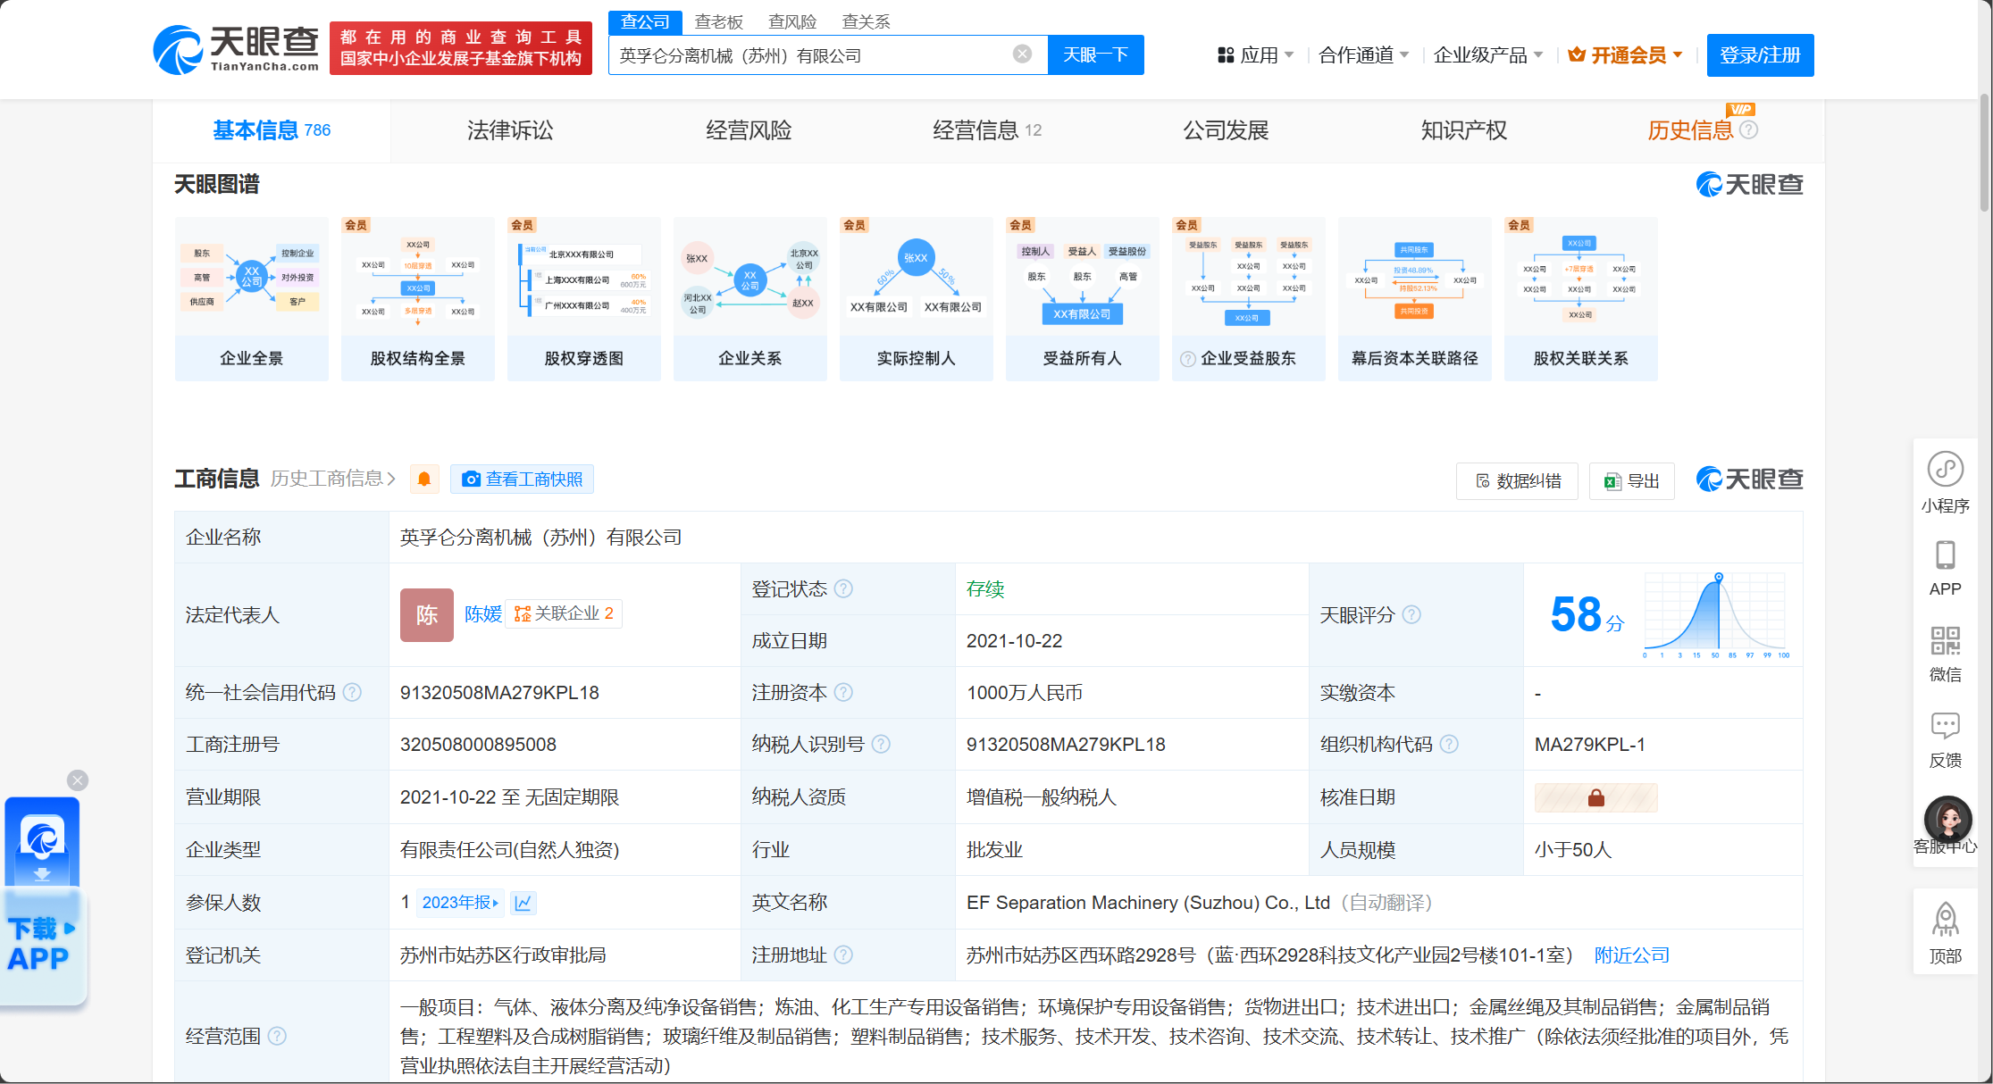
Task: Click the 陈 avatar badge
Action: point(427,614)
